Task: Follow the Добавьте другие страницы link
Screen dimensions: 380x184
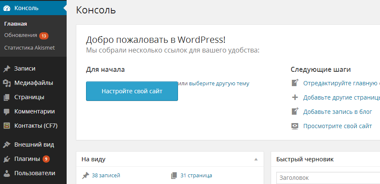Action: coord(342,97)
